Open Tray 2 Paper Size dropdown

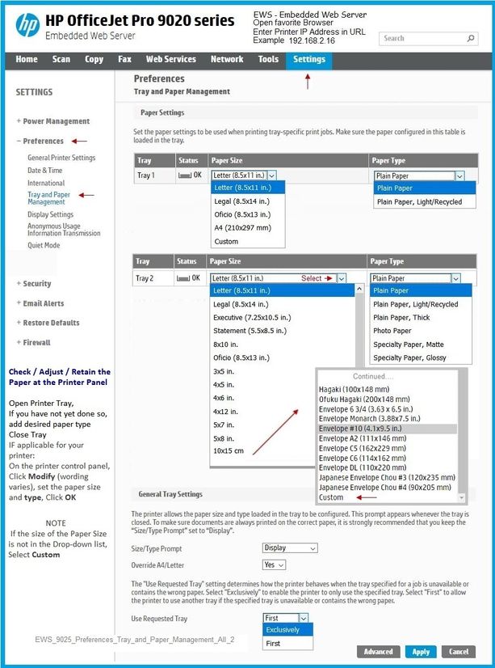[x=278, y=278]
